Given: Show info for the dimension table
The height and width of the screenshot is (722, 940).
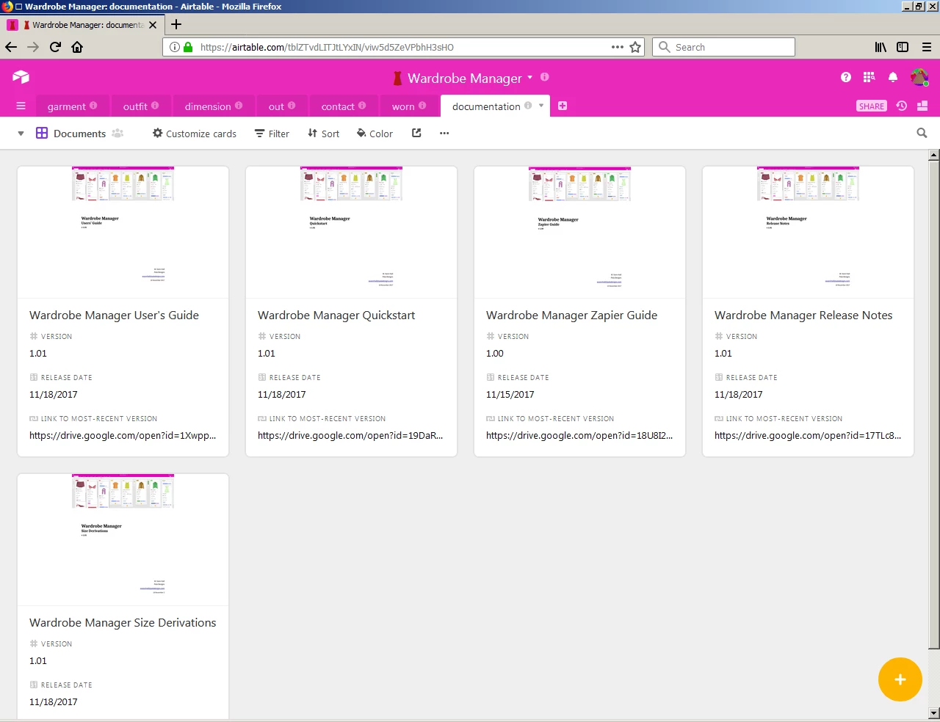Looking at the screenshot, I should tap(239, 106).
